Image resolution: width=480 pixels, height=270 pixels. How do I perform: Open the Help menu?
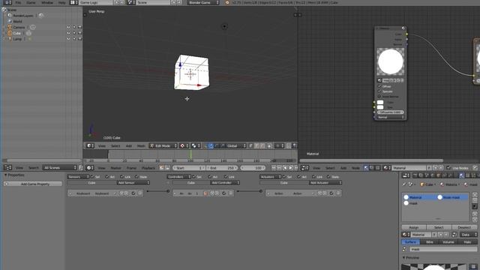pyautogui.click(x=61, y=2)
